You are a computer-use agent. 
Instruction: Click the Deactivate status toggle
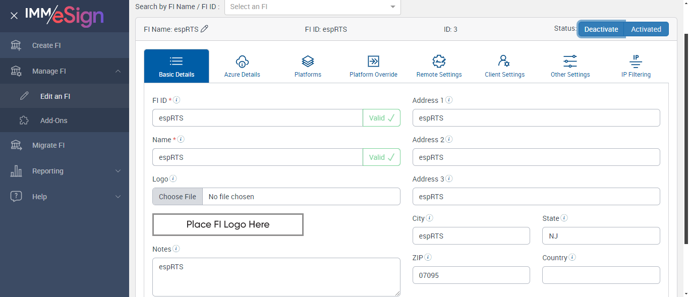(601, 29)
